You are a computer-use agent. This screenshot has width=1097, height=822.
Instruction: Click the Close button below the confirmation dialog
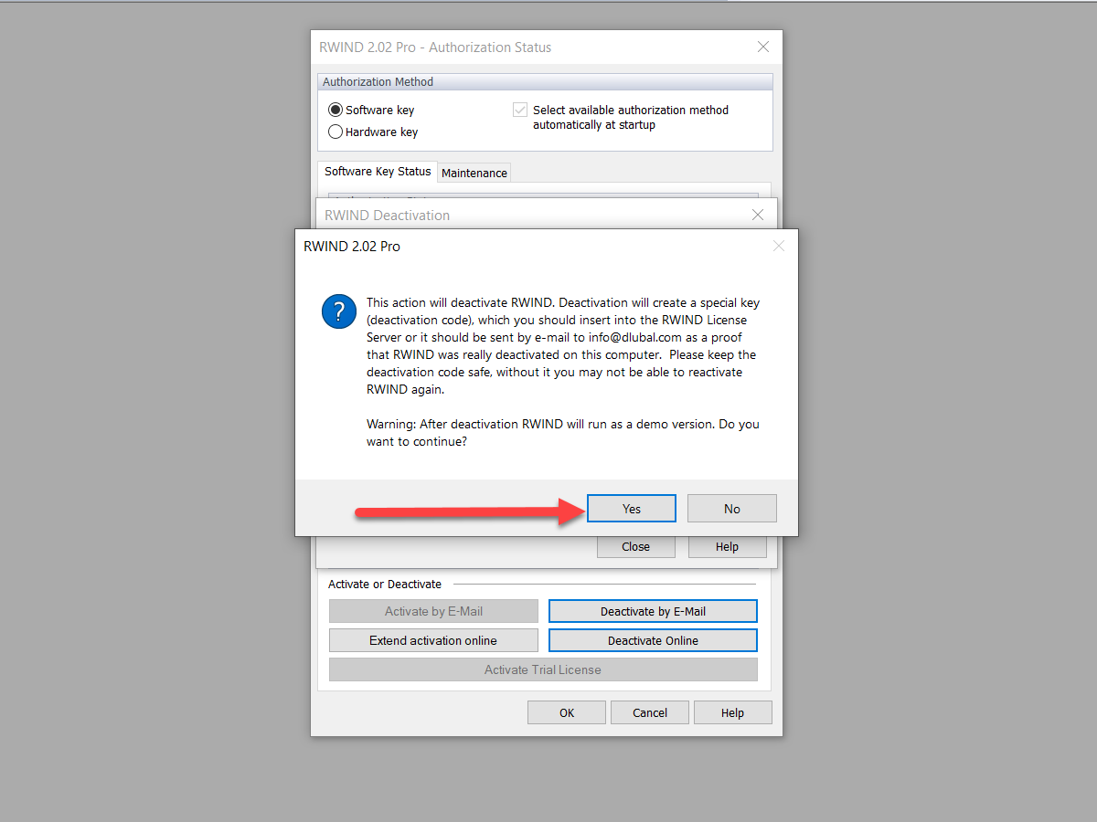point(635,545)
